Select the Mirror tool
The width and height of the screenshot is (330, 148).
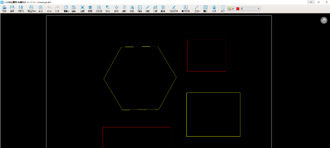tap(132, 8)
